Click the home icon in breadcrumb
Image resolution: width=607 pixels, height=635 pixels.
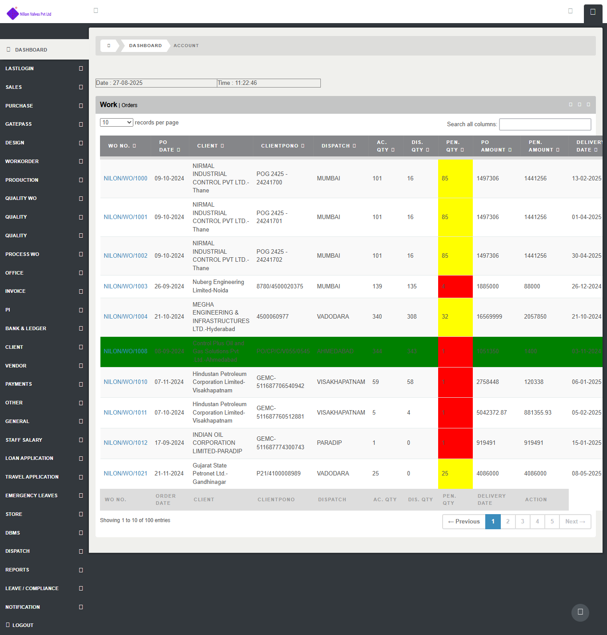[109, 46]
